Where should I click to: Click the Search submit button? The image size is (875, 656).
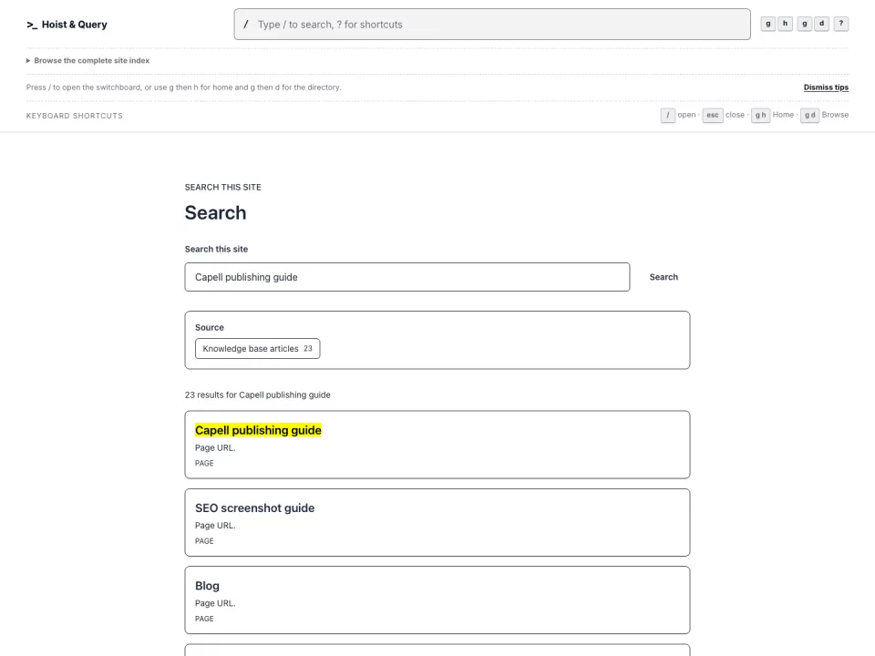point(664,277)
